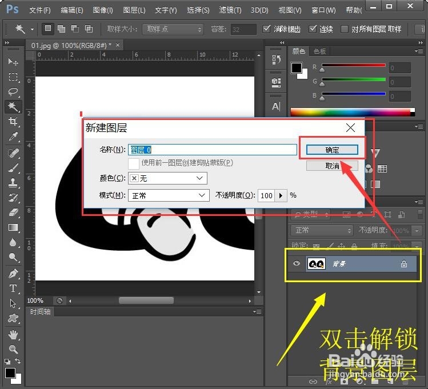Image resolution: width=428 pixels, height=389 pixels.
Task: Click the 取消 button
Action: (332, 166)
